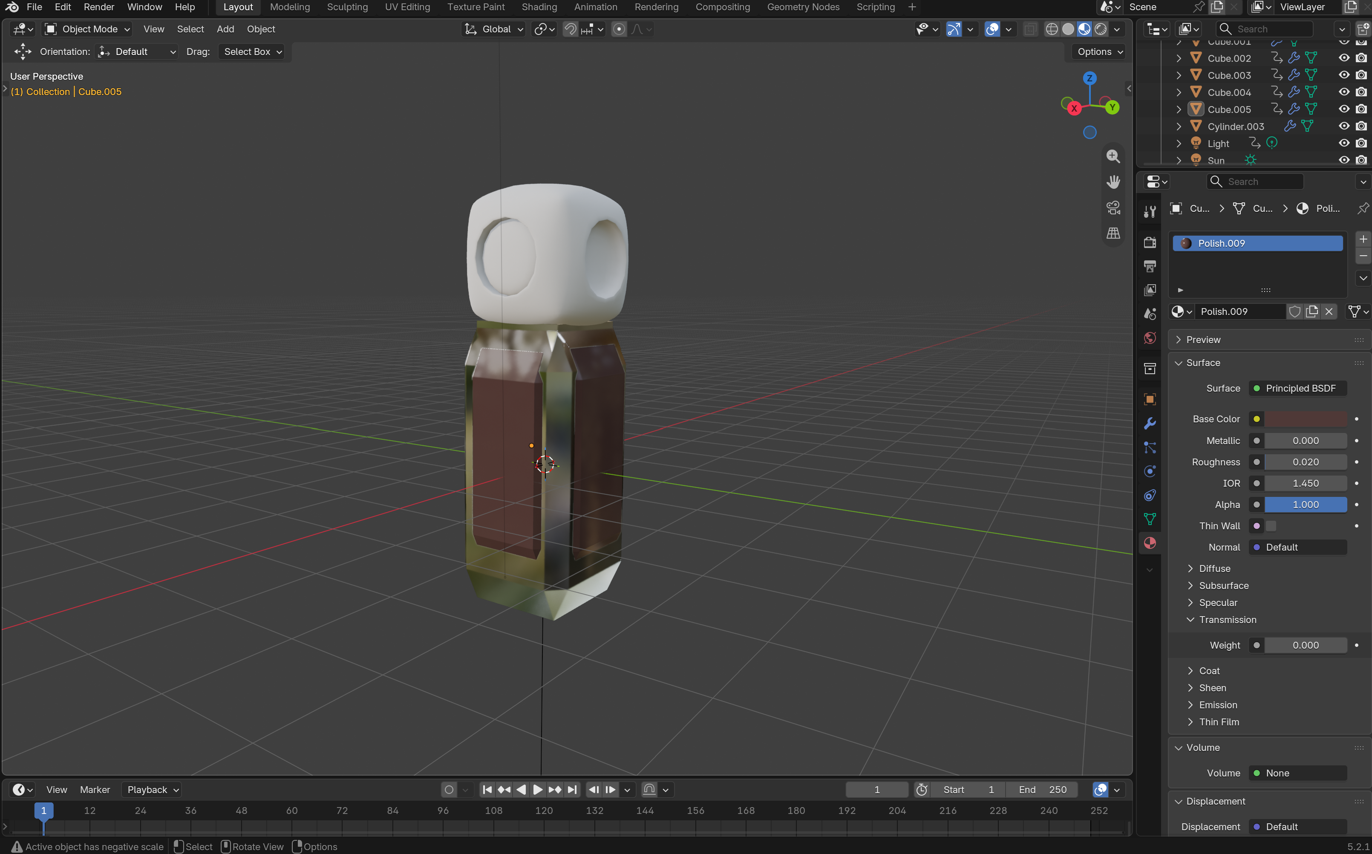Toggle snapping magnet icon in header

pyautogui.click(x=570, y=29)
